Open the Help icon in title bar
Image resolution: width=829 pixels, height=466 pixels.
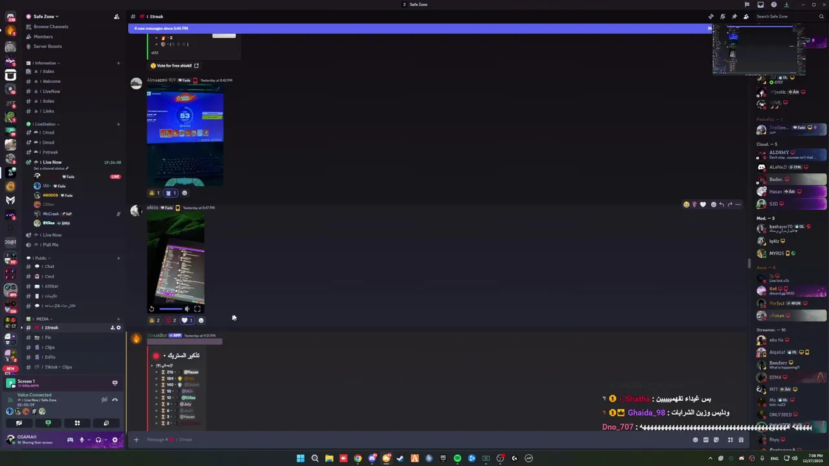pos(773,5)
